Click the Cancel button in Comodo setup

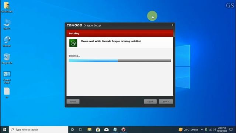point(73,102)
